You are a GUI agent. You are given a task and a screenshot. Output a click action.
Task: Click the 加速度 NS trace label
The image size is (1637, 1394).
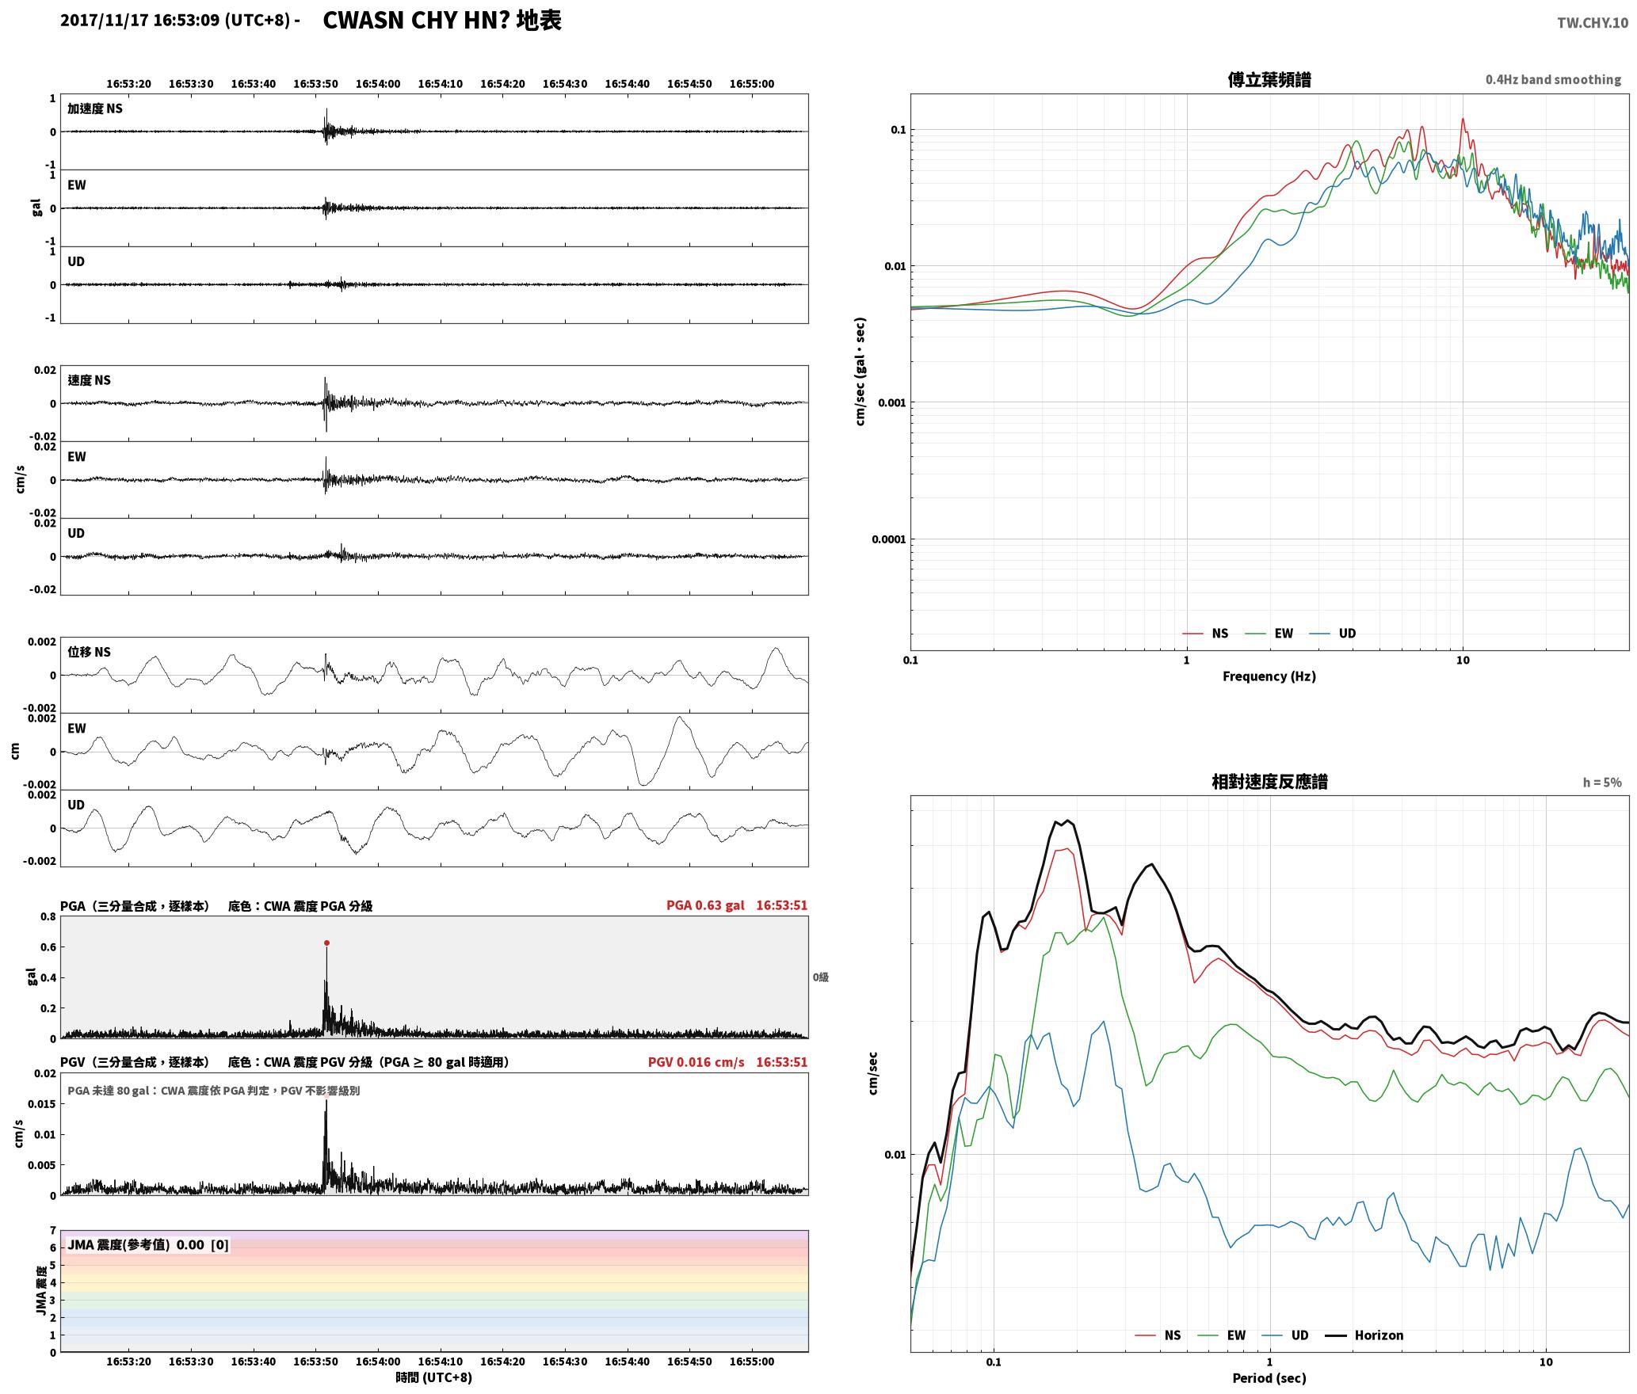(x=95, y=109)
